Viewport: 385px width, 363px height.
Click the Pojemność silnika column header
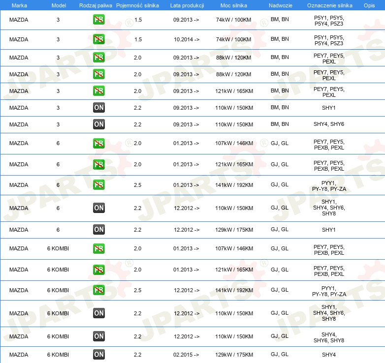point(137,5)
